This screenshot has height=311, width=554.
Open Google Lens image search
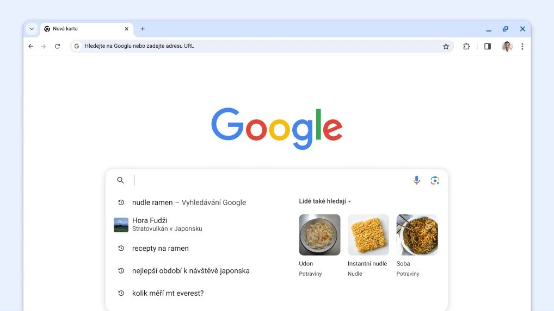coord(435,180)
